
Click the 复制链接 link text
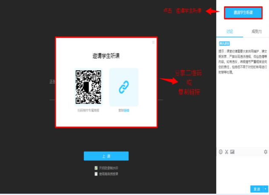tap(124, 110)
